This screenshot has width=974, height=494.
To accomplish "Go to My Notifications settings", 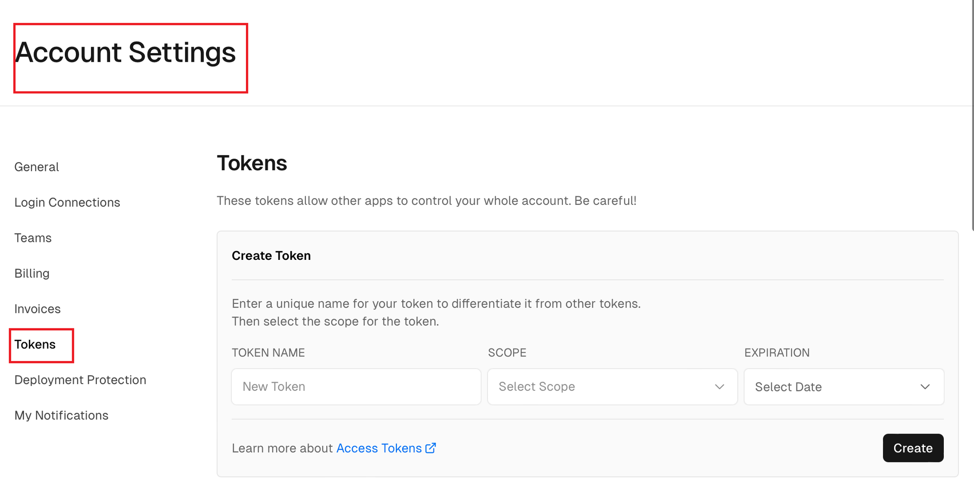I will 61,415.
